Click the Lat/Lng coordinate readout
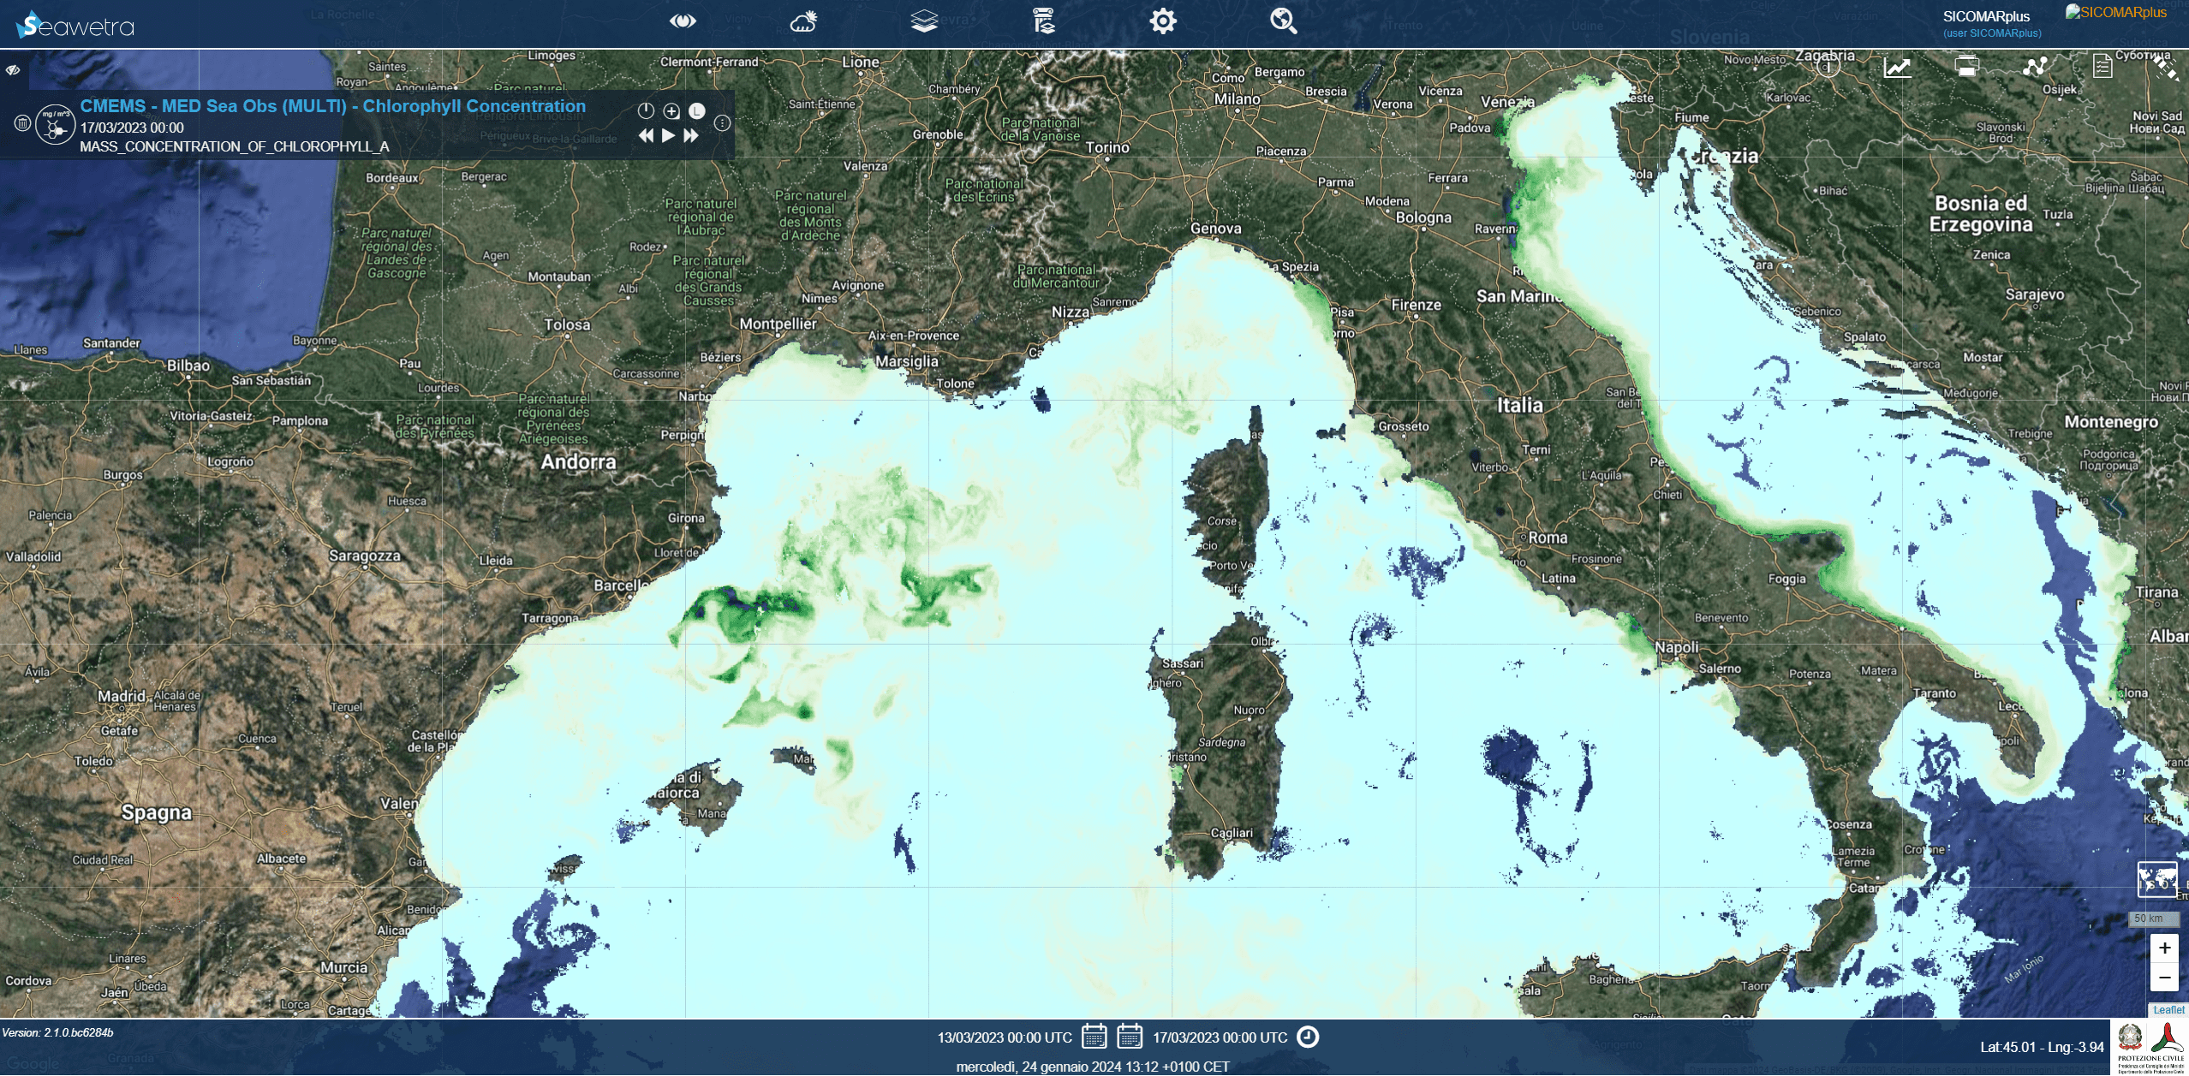 [x=2042, y=1047]
